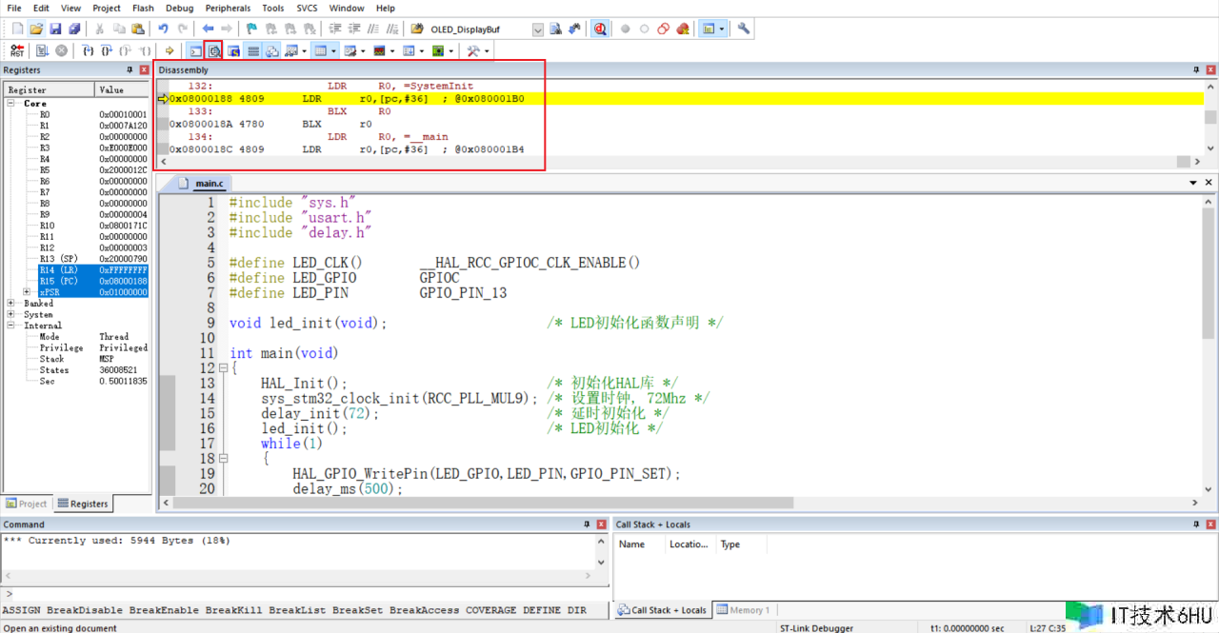Click the Insert/Remove Bookmark flag icon
The width and height of the screenshot is (1219, 633).
coord(251,29)
